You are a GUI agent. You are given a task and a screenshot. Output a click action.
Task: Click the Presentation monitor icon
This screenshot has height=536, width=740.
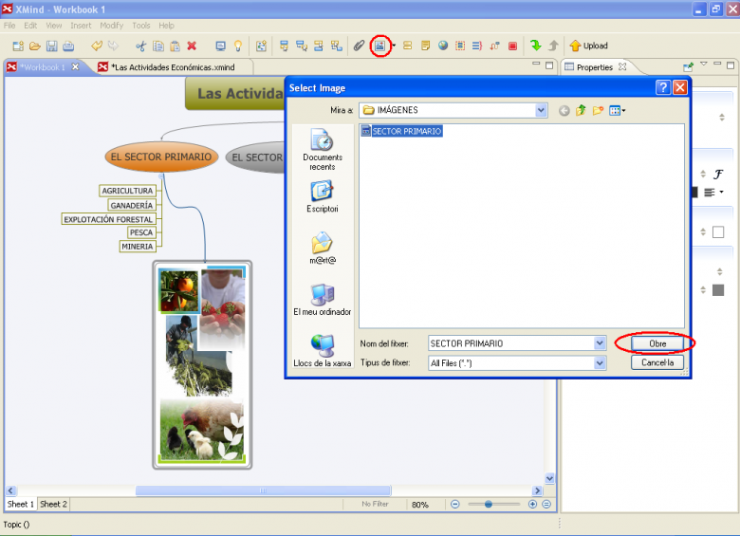click(220, 46)
